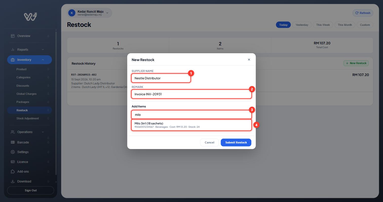383x202 pixels.
Task: Select the Today date filter
Action: [283, 25]
